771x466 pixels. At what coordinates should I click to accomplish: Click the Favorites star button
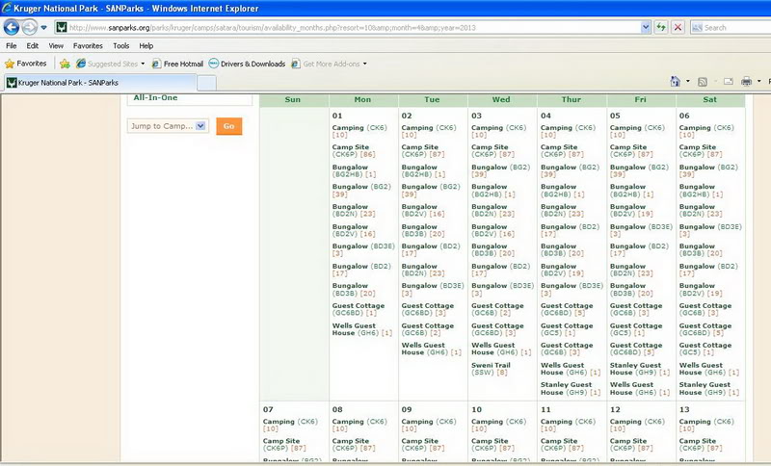pyautogui.click(x=26, y=64)
